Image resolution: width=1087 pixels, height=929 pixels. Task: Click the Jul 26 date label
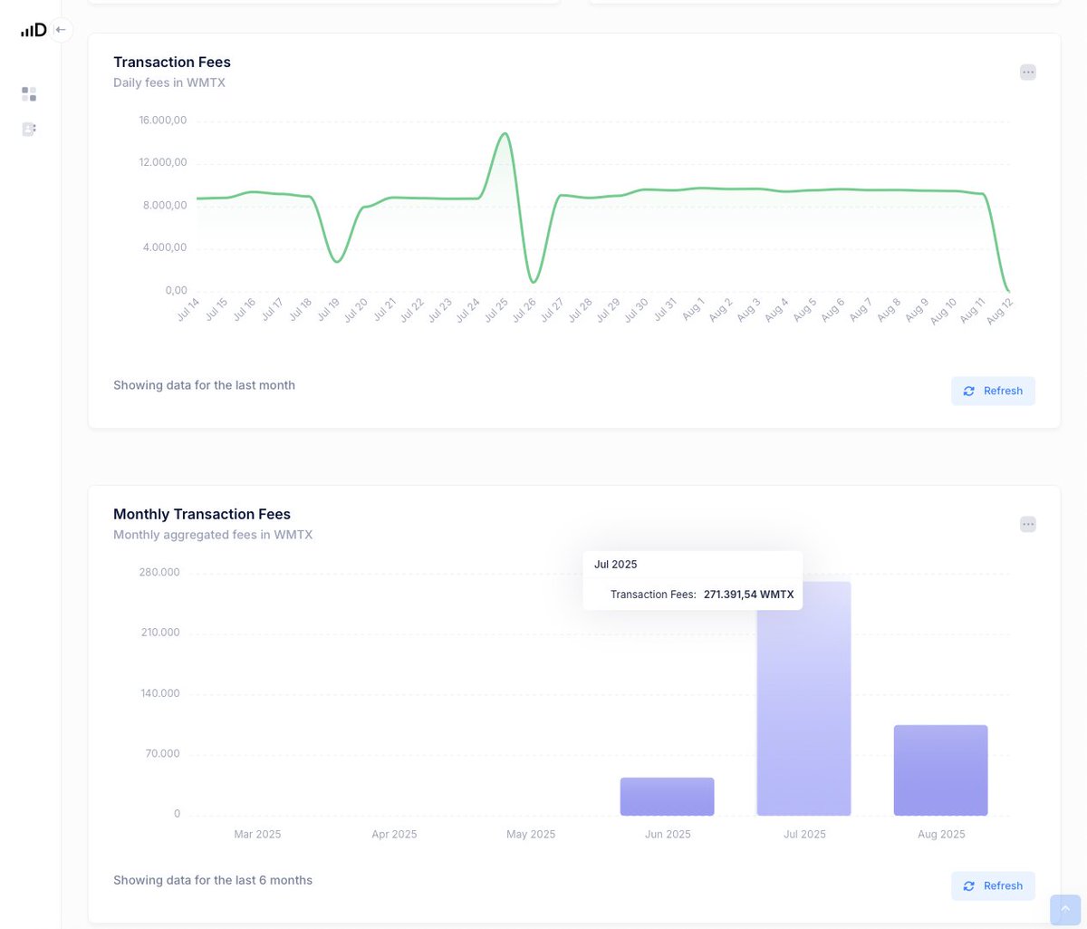524,309
